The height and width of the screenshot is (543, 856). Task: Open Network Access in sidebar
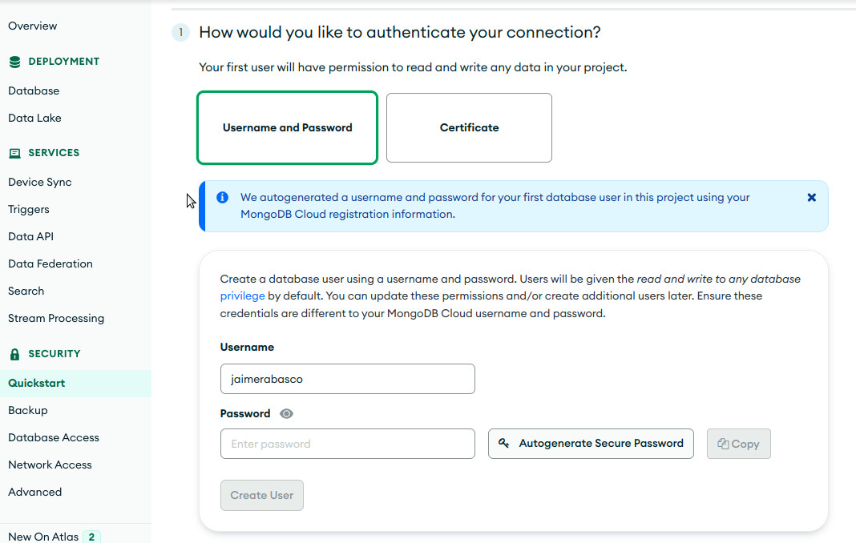50,465
